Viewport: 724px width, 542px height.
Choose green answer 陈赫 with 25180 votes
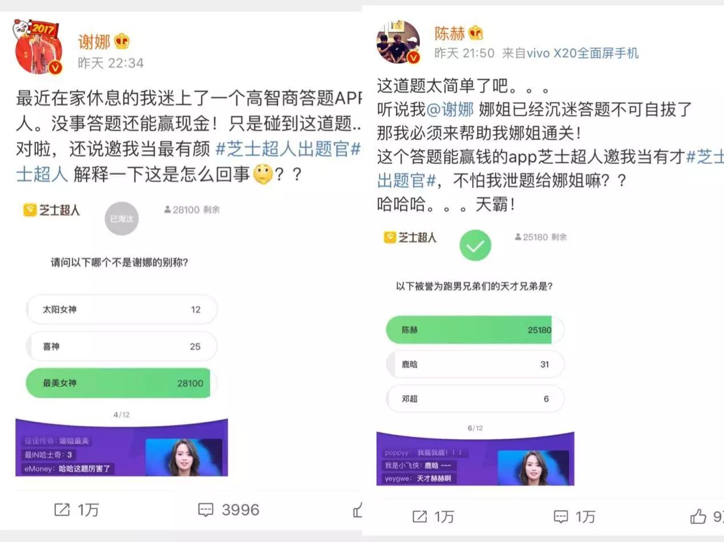pyautogui.click(x=475, y=330)
